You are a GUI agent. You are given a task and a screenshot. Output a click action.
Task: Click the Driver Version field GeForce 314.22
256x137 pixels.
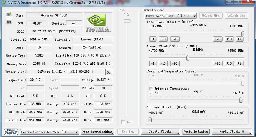pyautogui.click(x=65, y=72)
